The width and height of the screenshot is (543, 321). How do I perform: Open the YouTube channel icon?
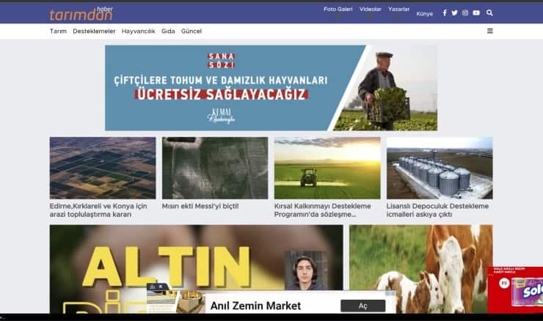tap(476, 12)
